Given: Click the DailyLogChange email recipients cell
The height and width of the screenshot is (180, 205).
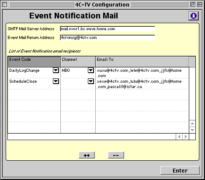Looking at the screenshot, I should click(x=142, y=73).
